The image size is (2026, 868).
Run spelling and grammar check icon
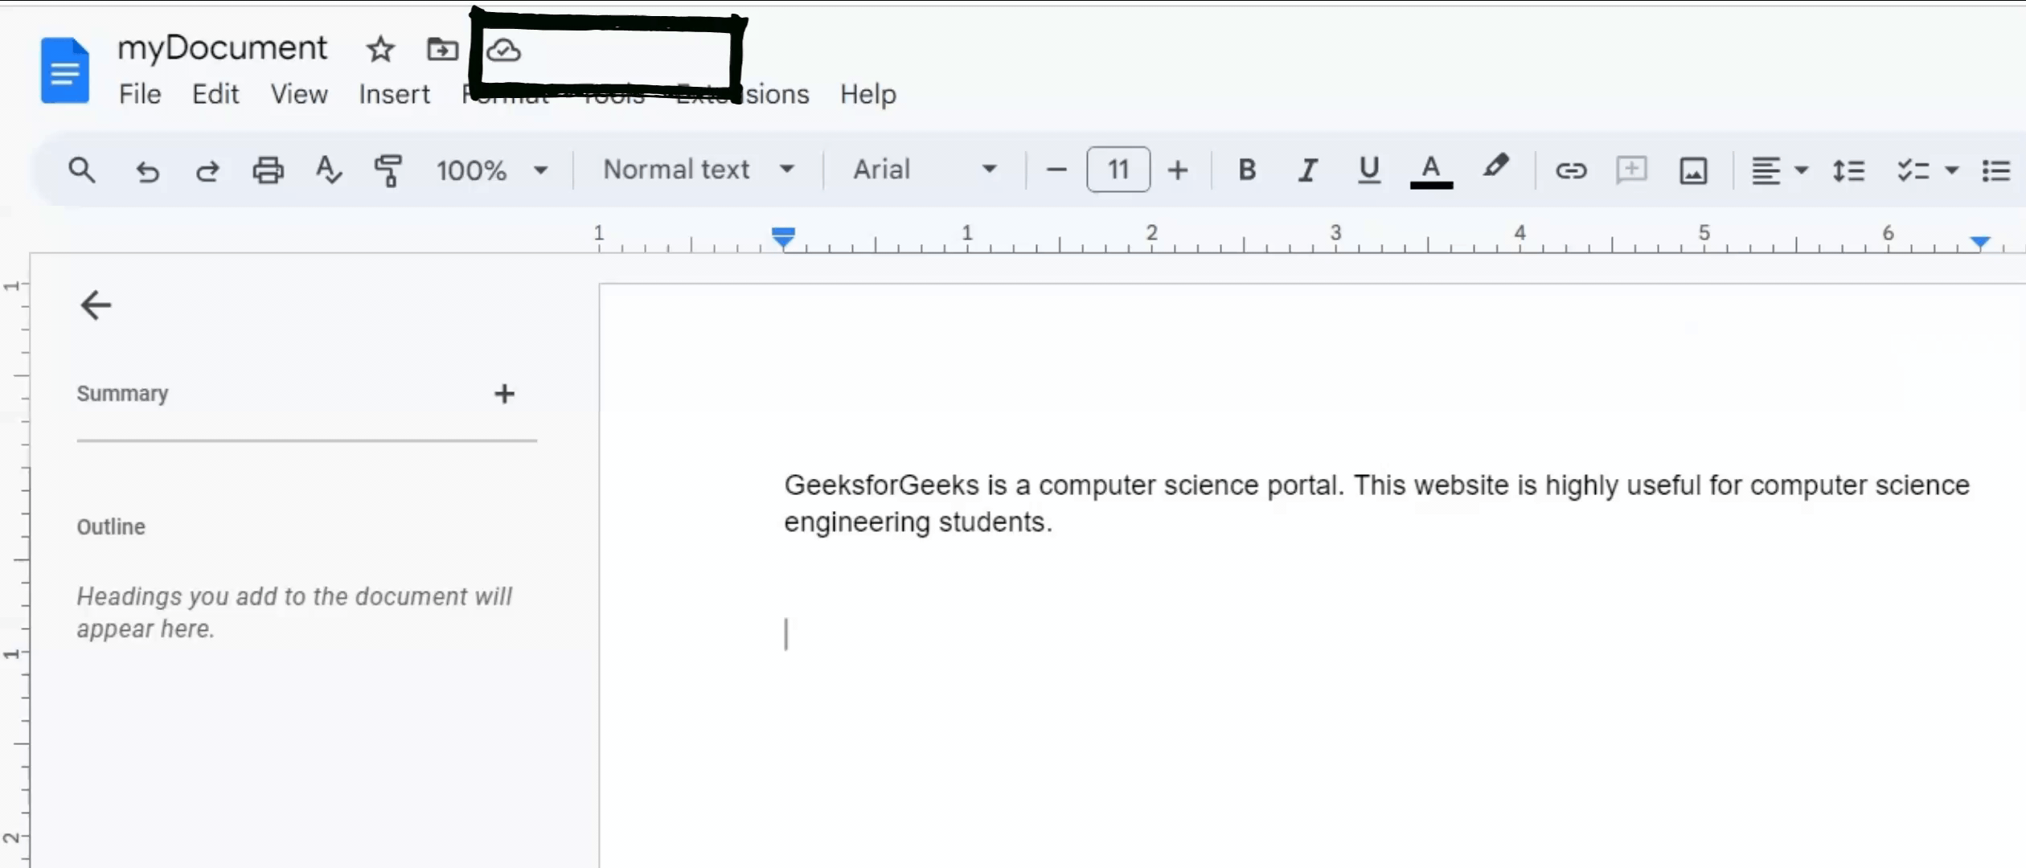click(x=328, y=170)
